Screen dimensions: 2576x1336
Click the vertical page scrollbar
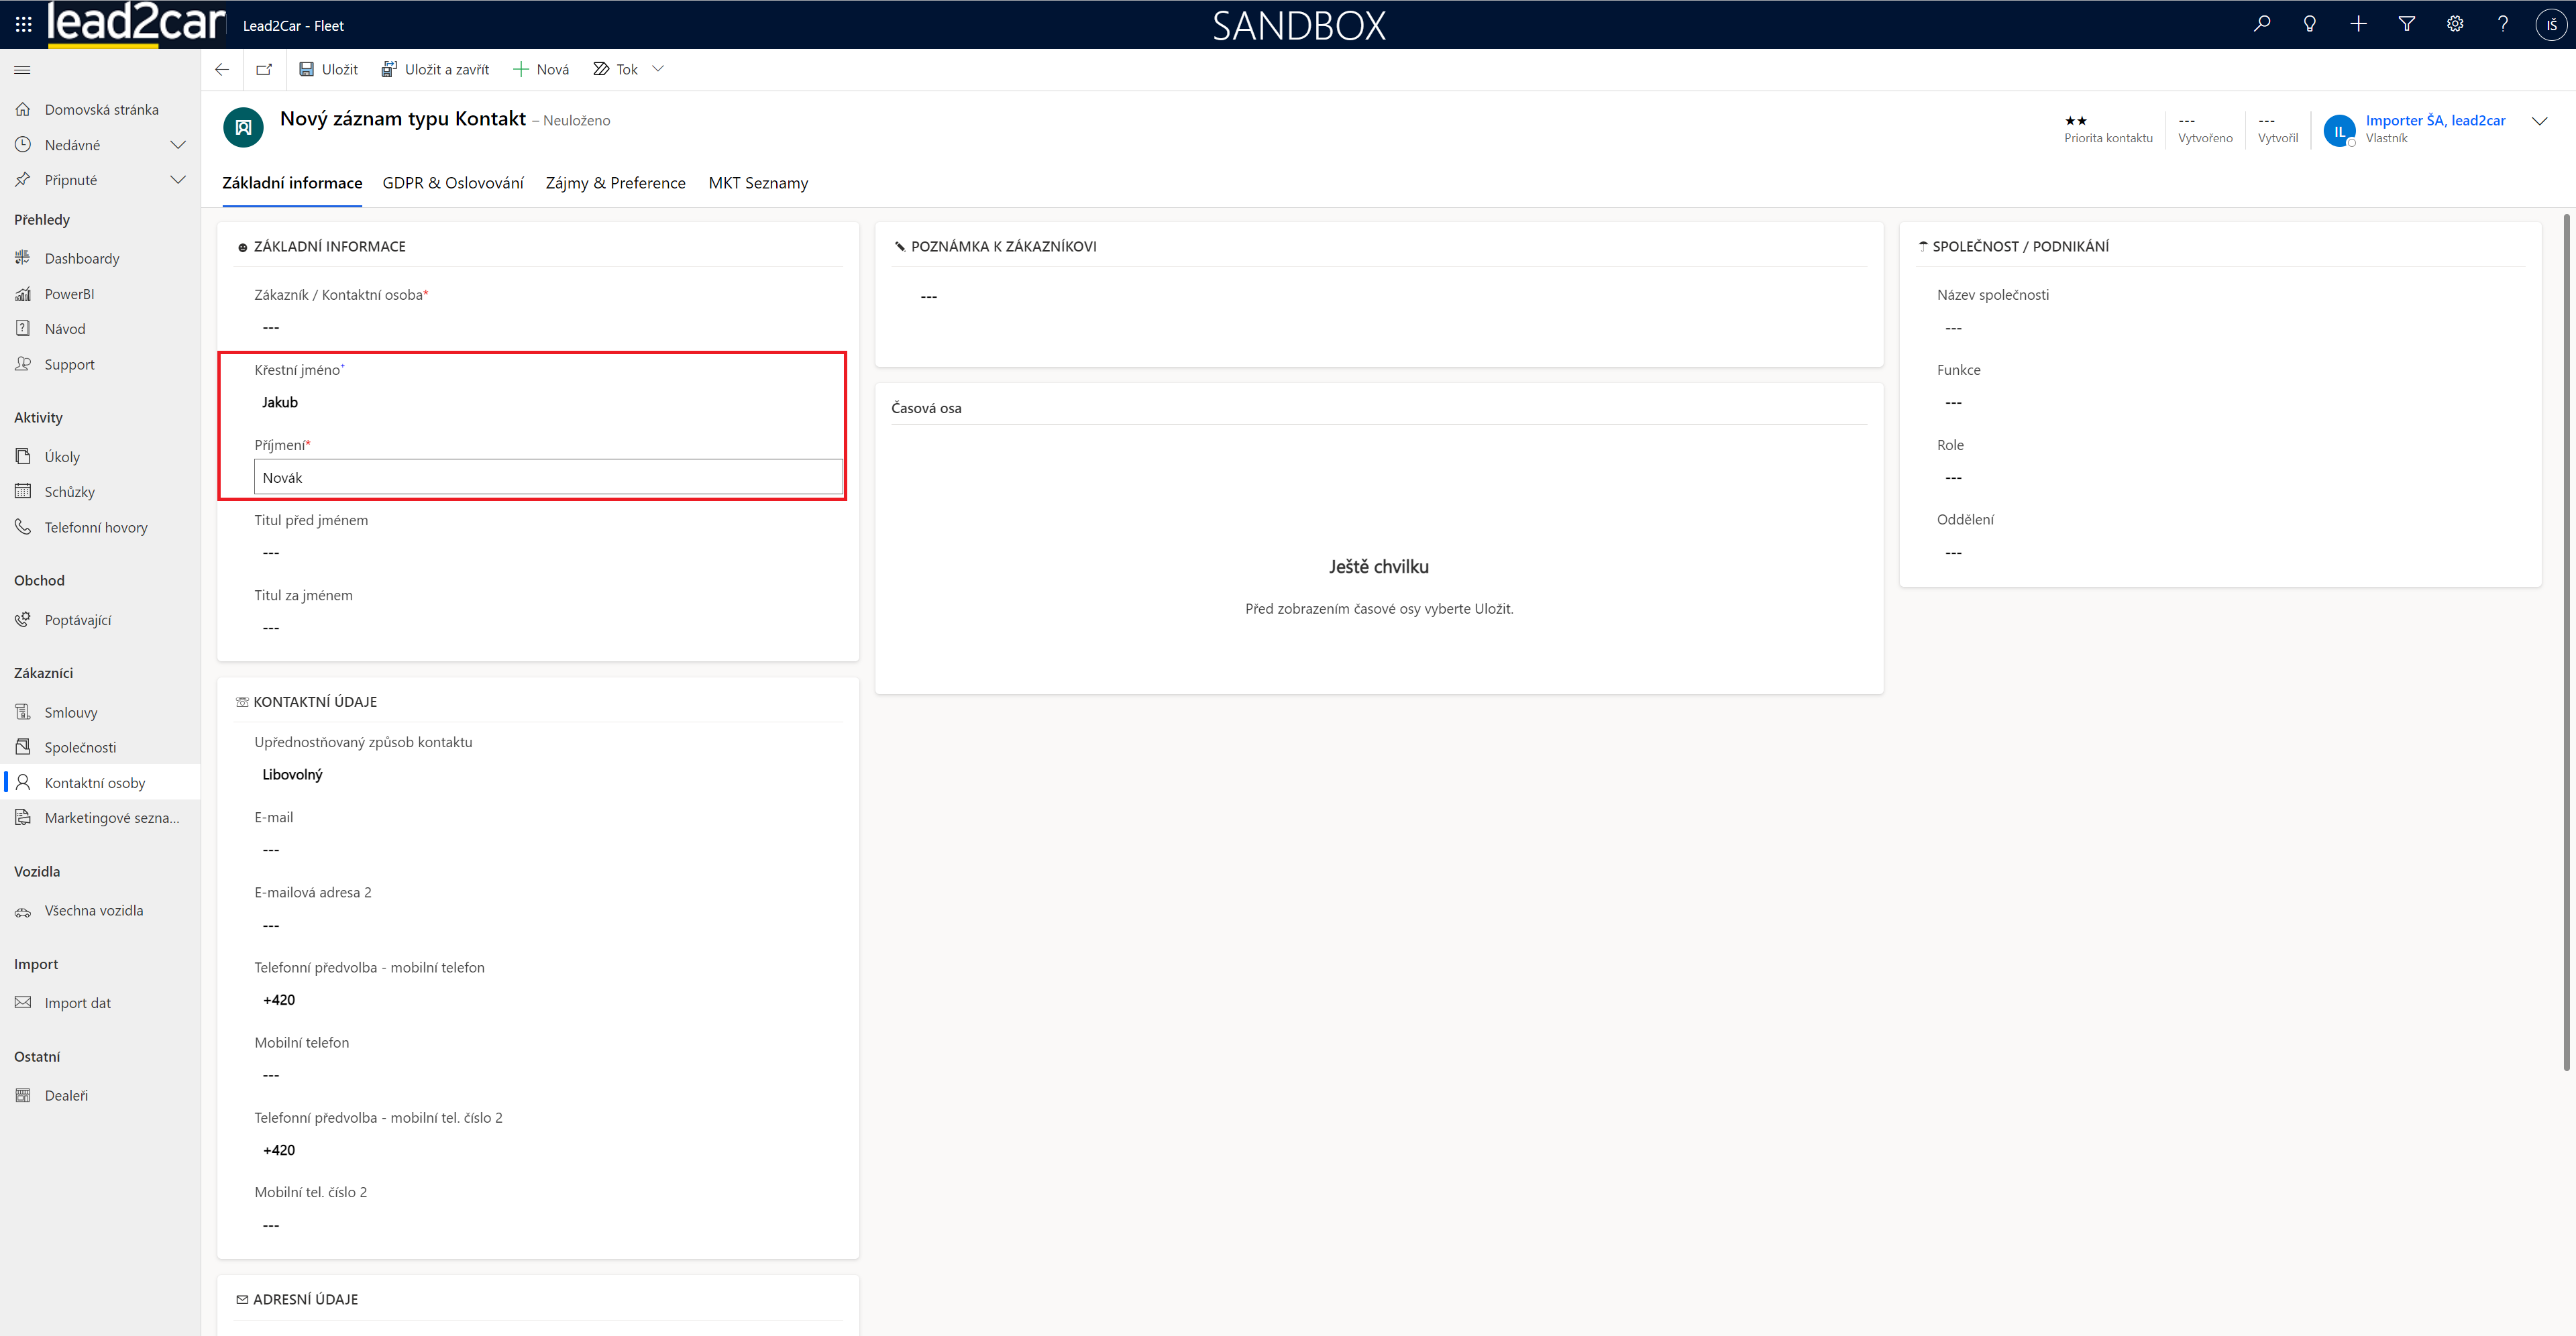2566,640
